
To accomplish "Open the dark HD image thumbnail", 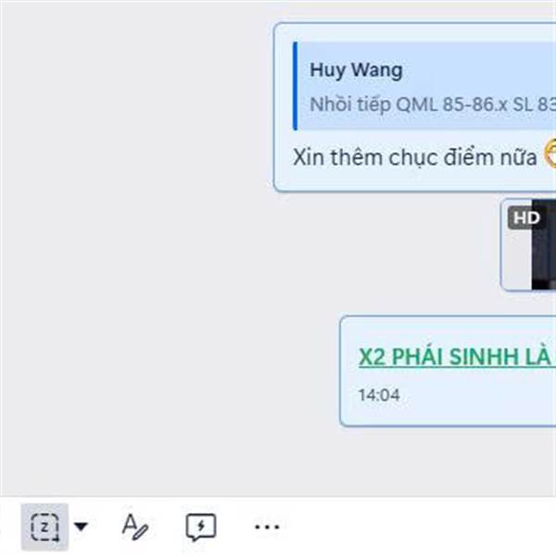I will [544, 245].
